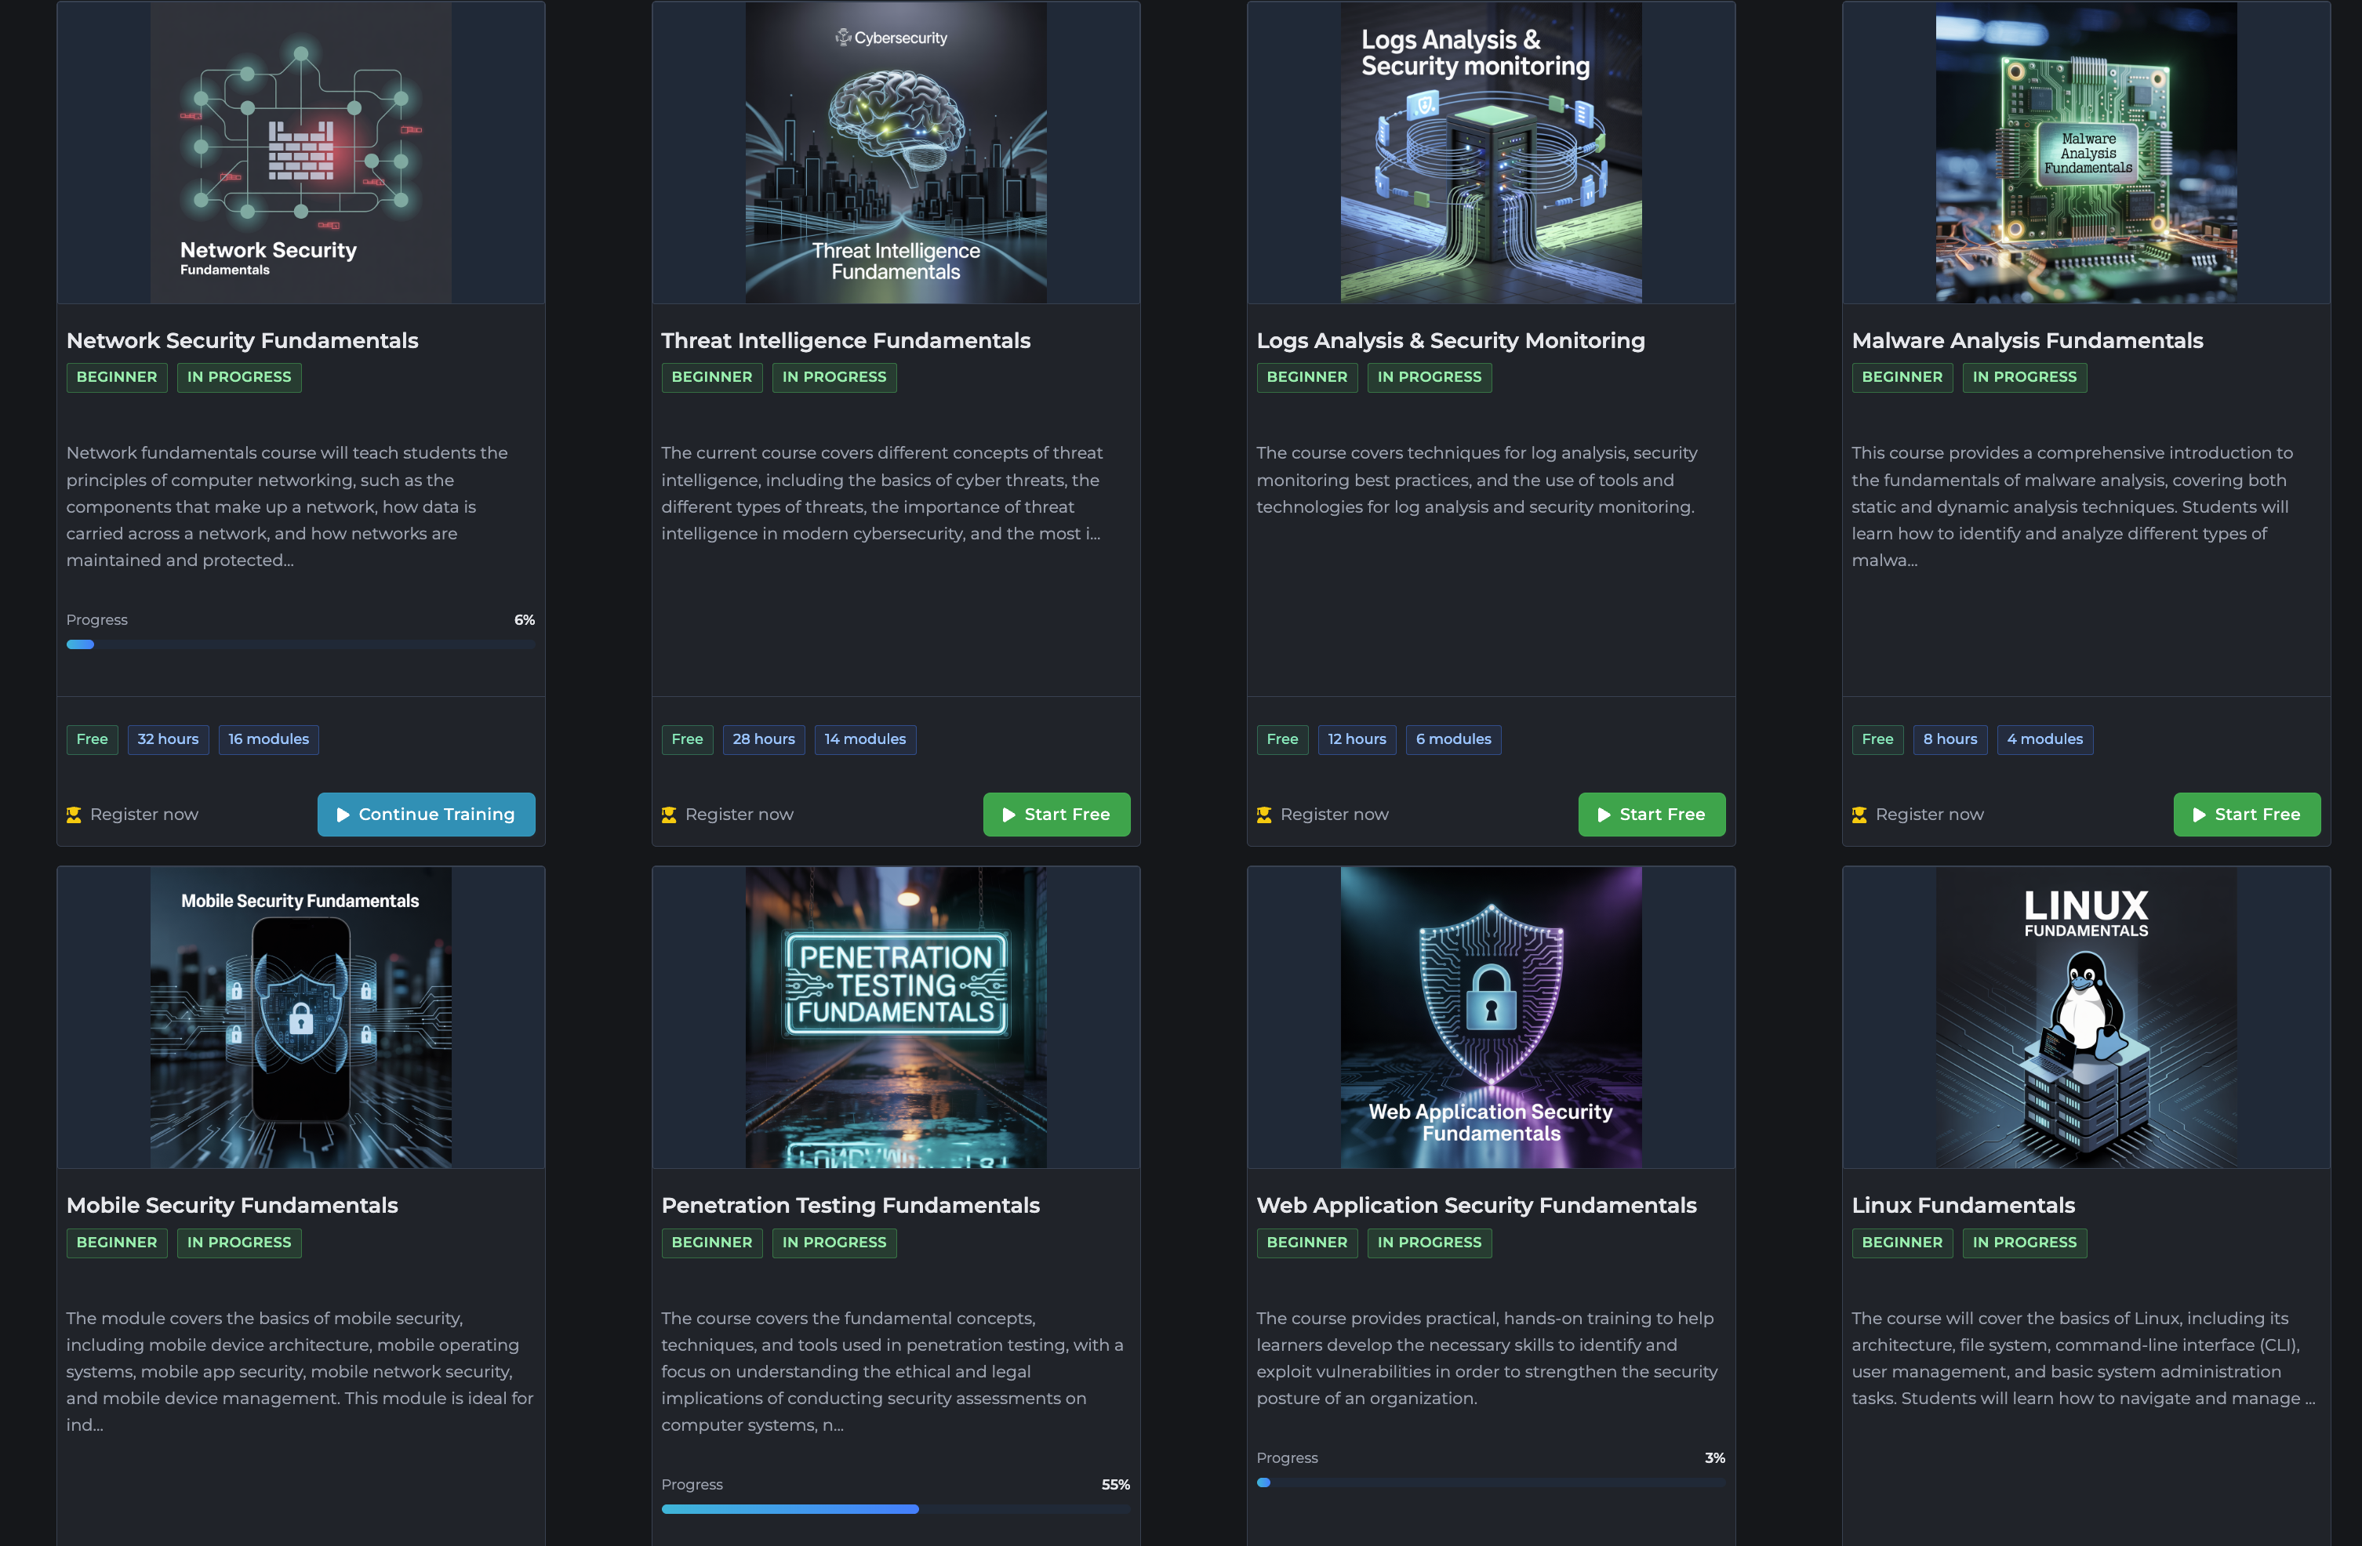Click IN PROGRESS badge on Linux Fundamentals card
This screenshot has height=1546, width=2362.
[2025, 1243]
